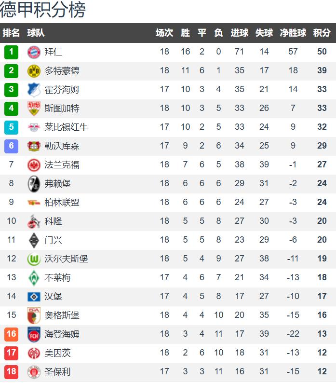Click the Stuttgart club crest

(34, 109)
